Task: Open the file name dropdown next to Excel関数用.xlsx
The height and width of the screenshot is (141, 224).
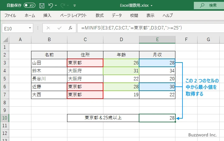Action: [x=152, y=6]
